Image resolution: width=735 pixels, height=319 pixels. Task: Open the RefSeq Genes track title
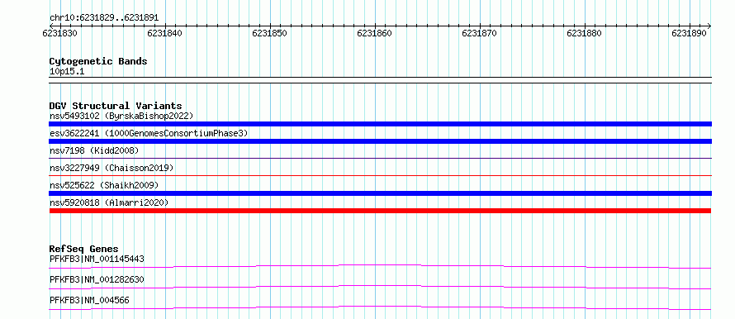(x=84, y=249)
